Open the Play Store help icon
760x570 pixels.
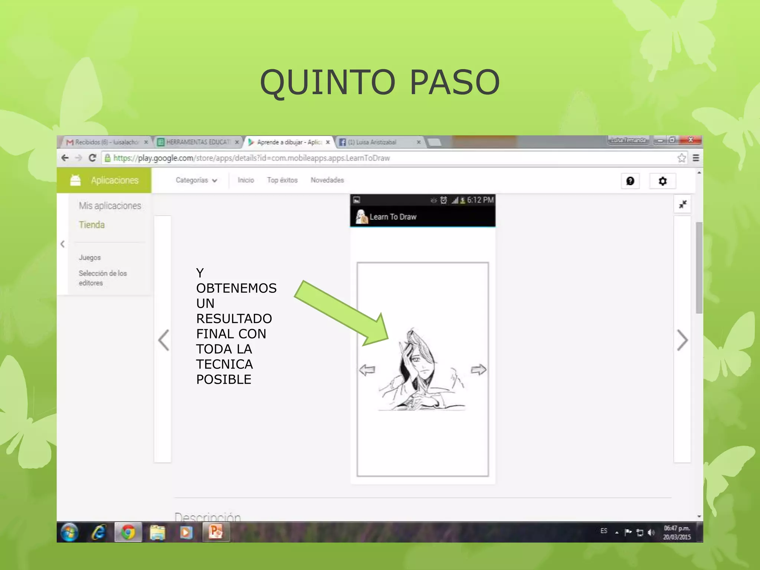630,181
